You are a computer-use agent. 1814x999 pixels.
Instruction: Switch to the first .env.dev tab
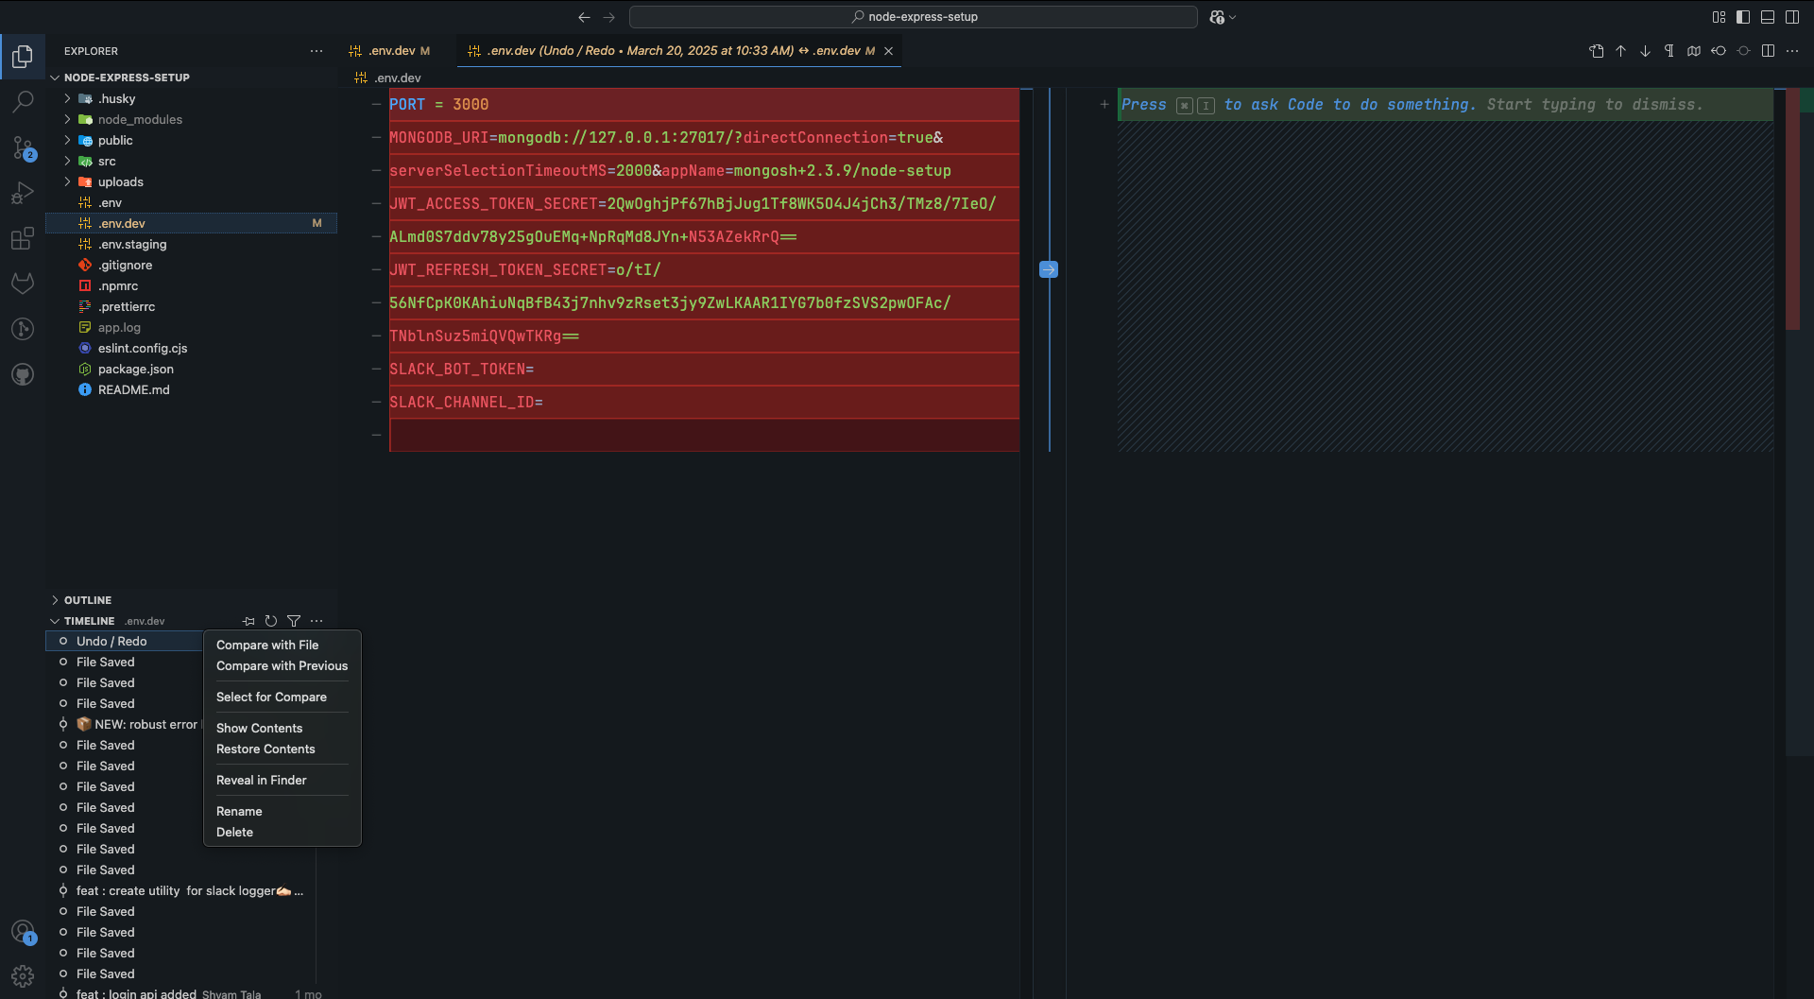(x=389, y=51)
